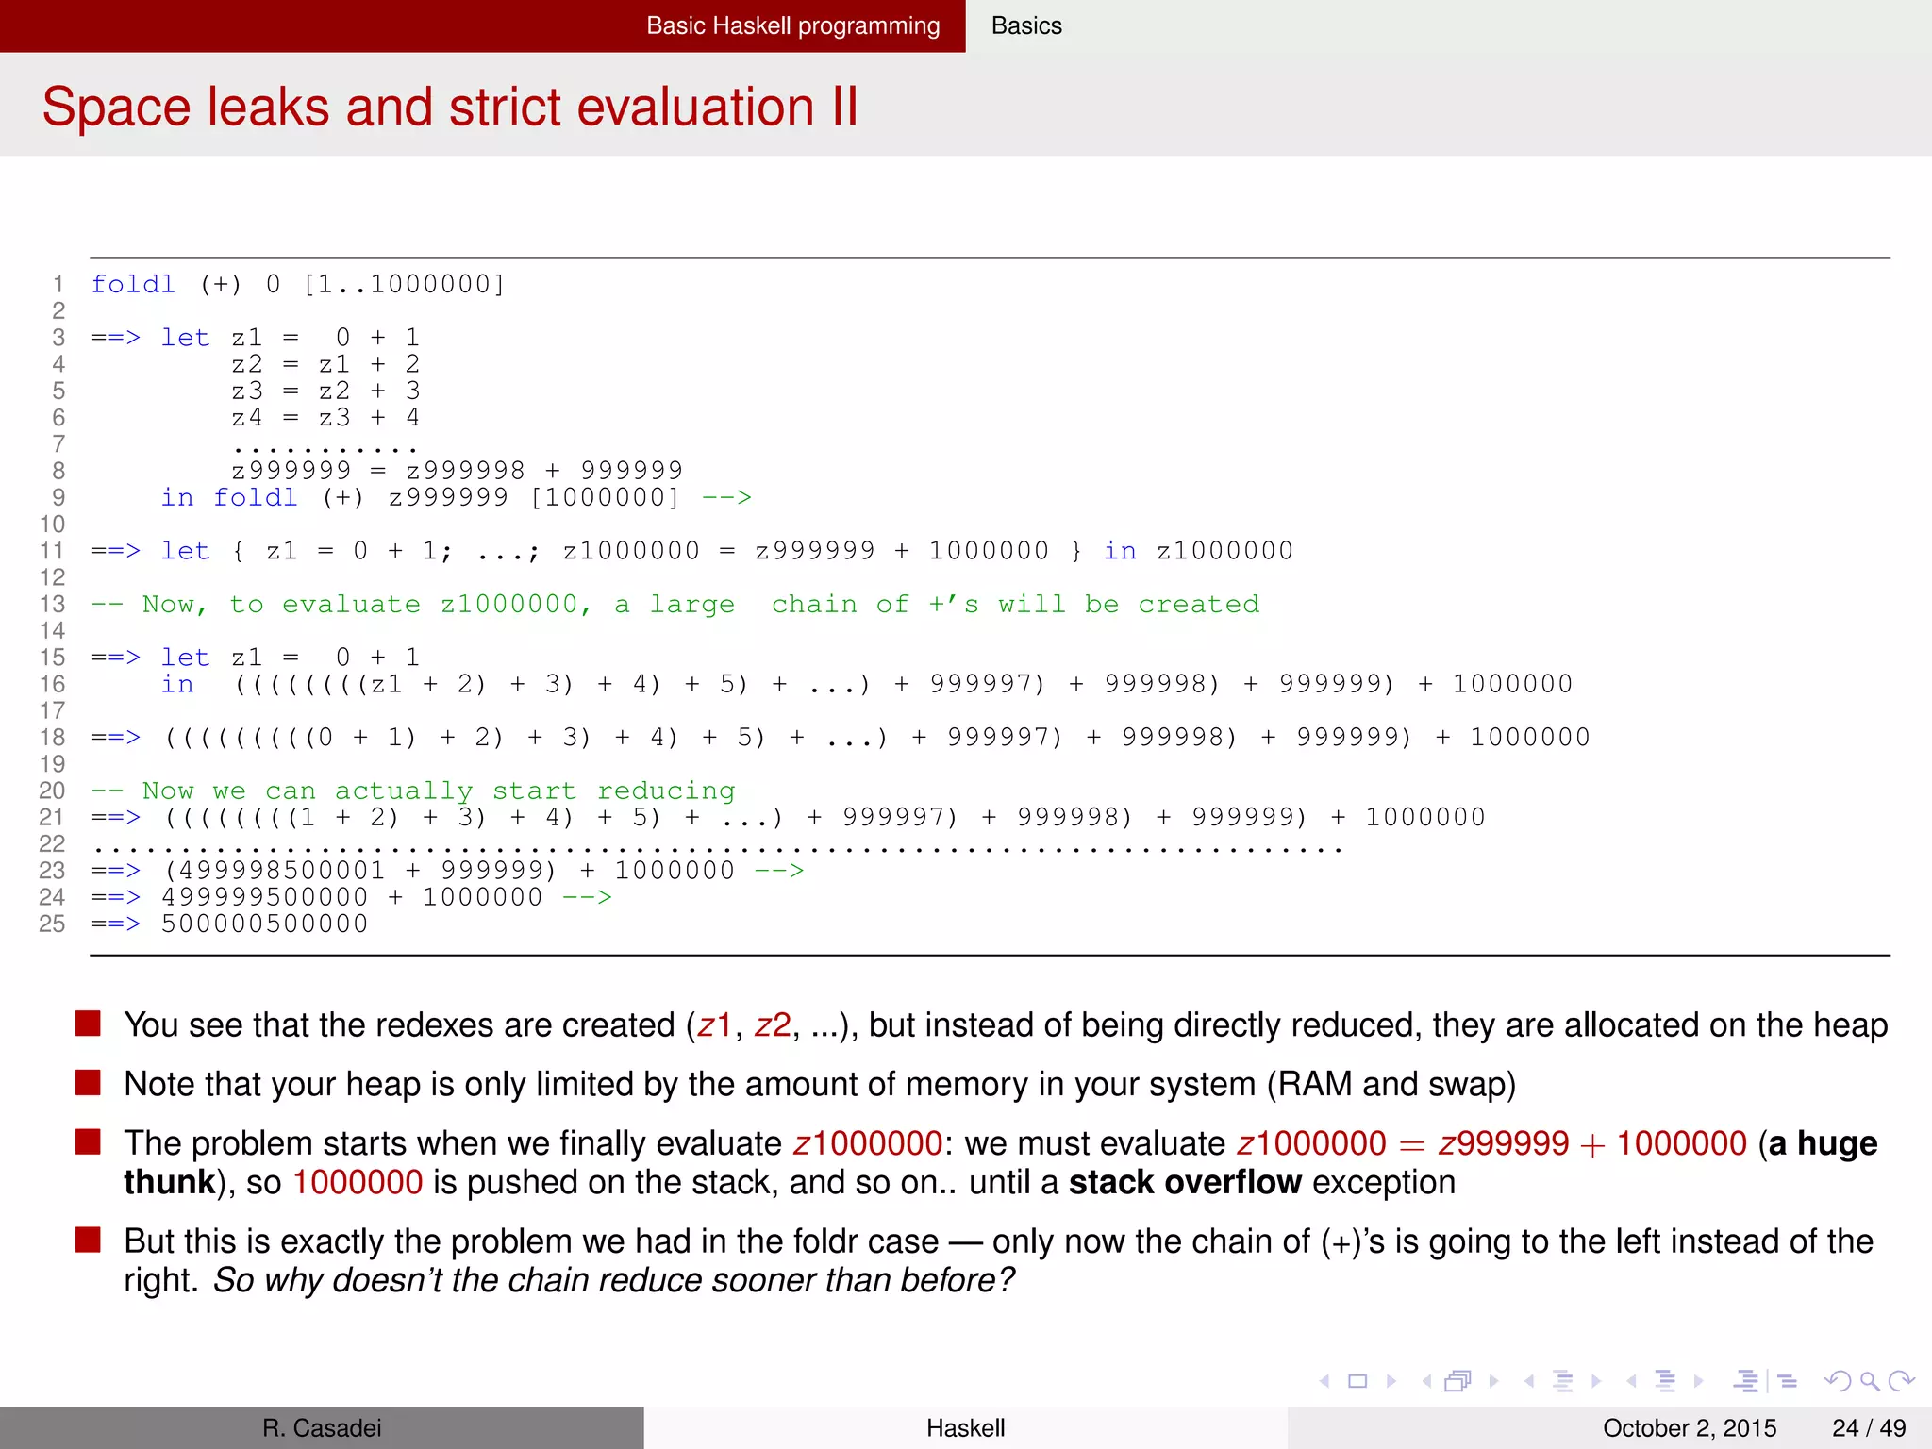Click the slide title Space leaks and strict evaluation II

(x=450, y=106)
